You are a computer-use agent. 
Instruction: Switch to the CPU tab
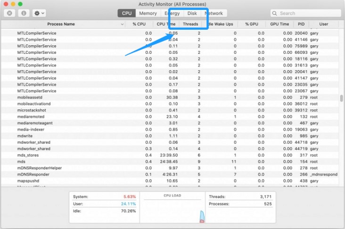(127, 13)
